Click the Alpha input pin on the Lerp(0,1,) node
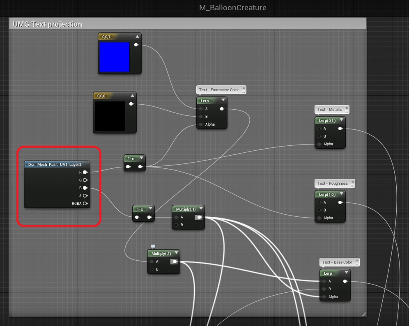The width and height of the screenshot is (409, 326). click(x=319, y=144)
